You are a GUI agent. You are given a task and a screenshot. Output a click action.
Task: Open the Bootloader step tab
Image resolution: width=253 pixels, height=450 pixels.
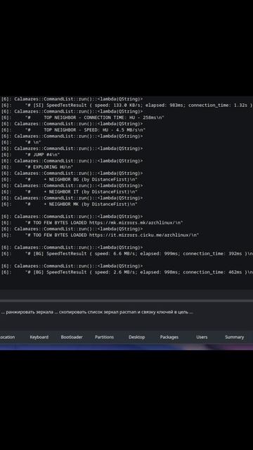pos(72,337)
